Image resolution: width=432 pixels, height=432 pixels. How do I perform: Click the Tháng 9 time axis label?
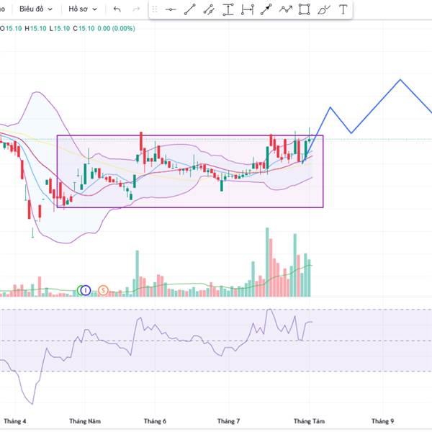[382, 421]
